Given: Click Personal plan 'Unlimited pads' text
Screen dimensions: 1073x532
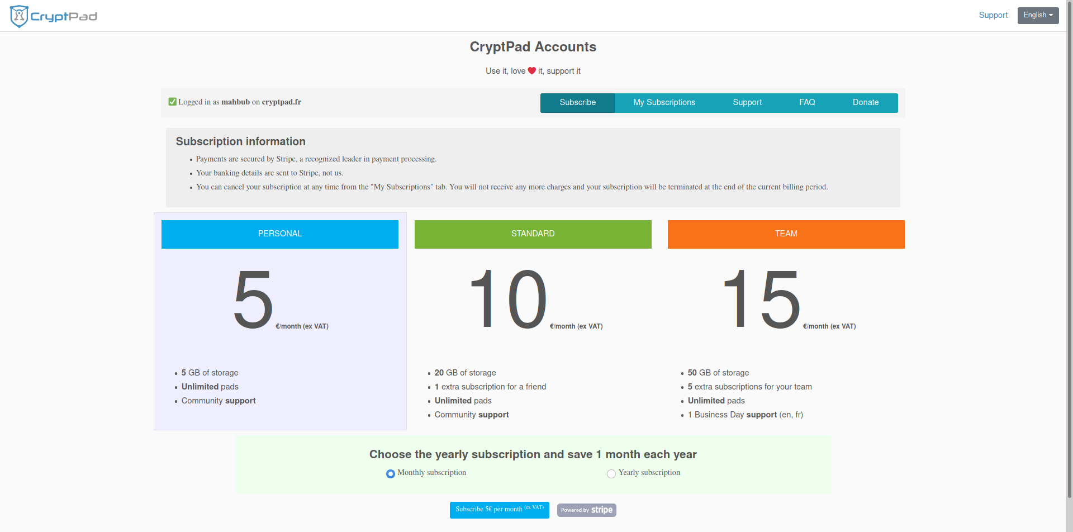Looking at the screenshot, I should pyautogui.click(x=210, y=387).
